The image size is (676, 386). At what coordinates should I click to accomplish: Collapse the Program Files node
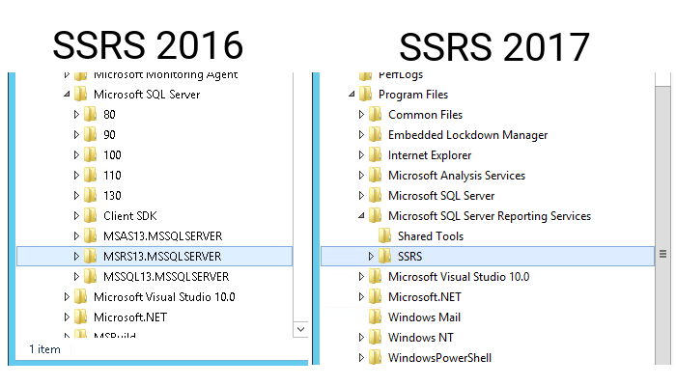tap(352, 94)
